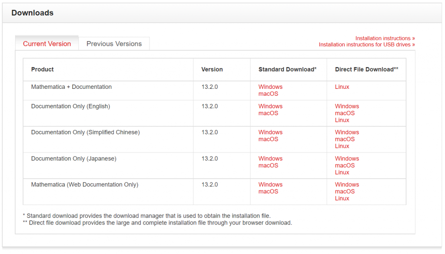Viewport: 445px width, 254px height.
Task: Open installation instructions for USB drives
Action: (366, 45)
